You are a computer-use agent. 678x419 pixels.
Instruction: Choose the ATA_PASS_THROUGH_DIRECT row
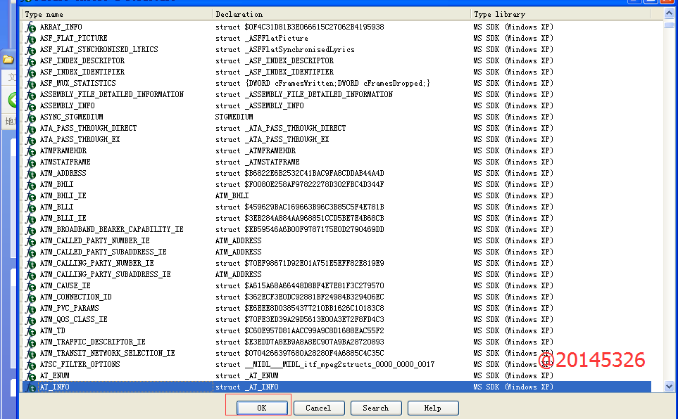[x=88, y=128]
